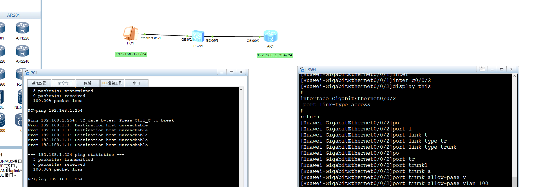Open the 命令行 tab in PC1
The height and width of the screenshot is (187, 535).
click(x=63, y=83)
